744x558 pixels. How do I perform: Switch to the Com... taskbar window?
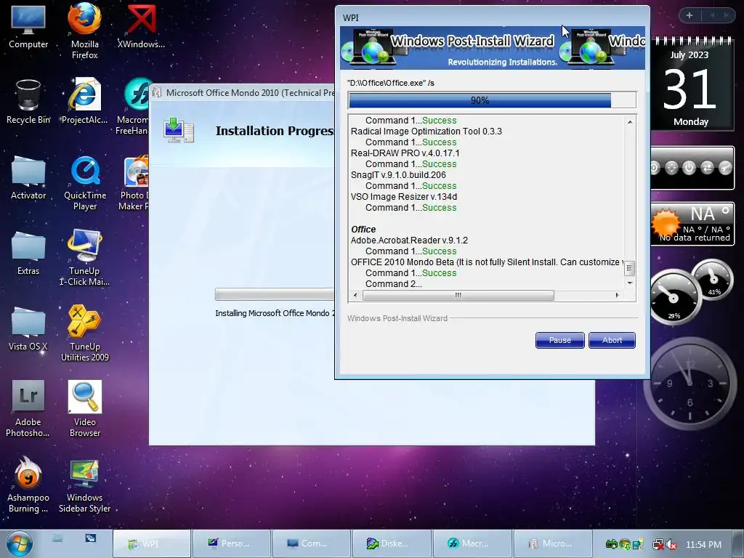(312, 543)
